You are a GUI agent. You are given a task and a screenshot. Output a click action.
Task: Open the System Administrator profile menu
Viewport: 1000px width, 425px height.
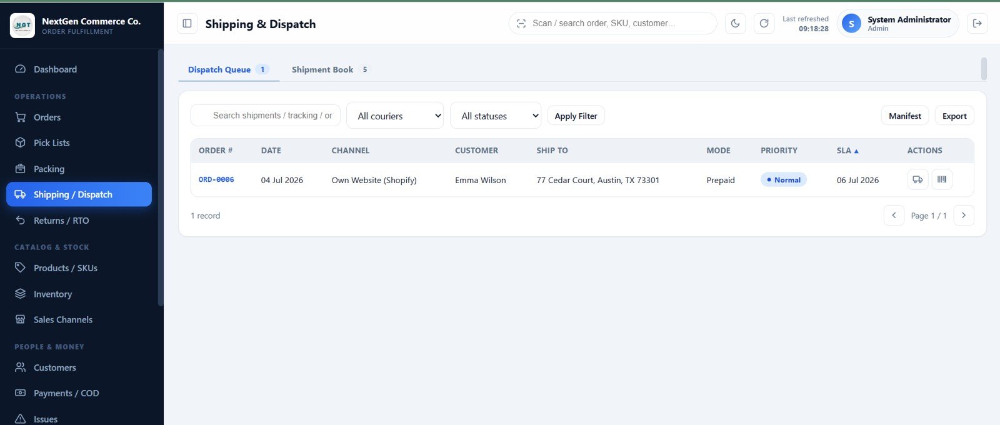tap(898, 24)
